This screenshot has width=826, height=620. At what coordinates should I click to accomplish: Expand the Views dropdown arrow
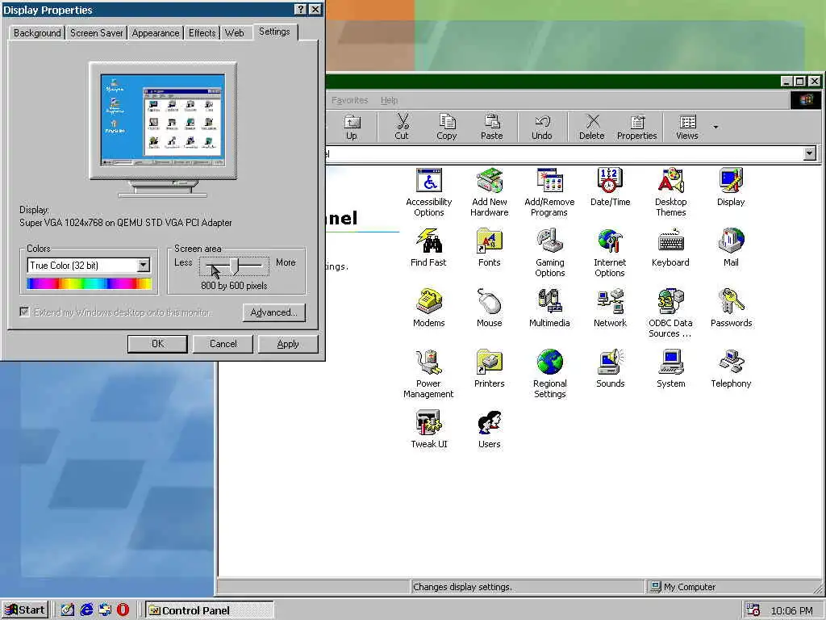[715, 127]
